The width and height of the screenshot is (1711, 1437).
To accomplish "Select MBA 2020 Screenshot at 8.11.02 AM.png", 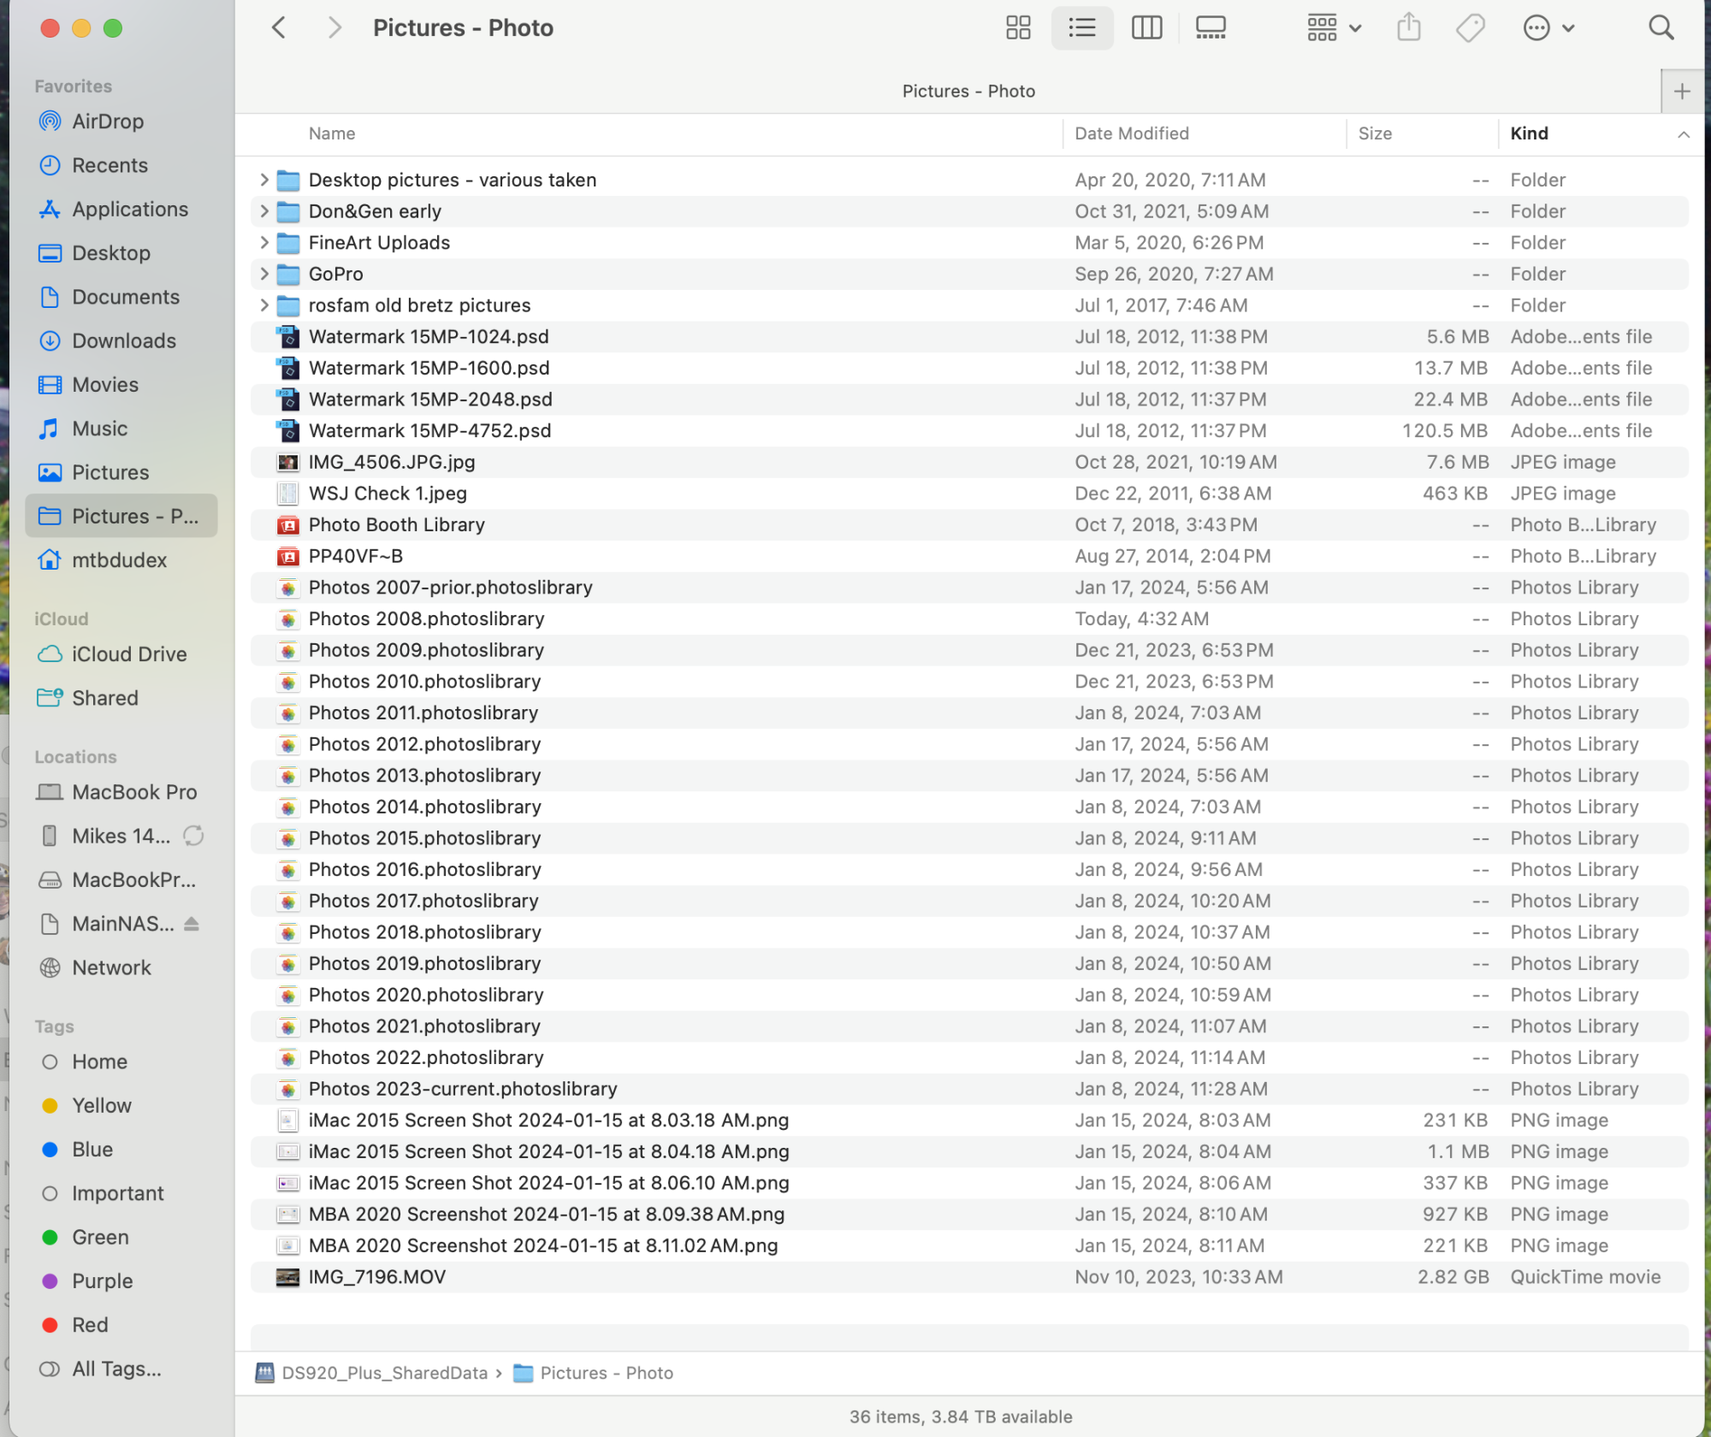I will click(969, 1246).
